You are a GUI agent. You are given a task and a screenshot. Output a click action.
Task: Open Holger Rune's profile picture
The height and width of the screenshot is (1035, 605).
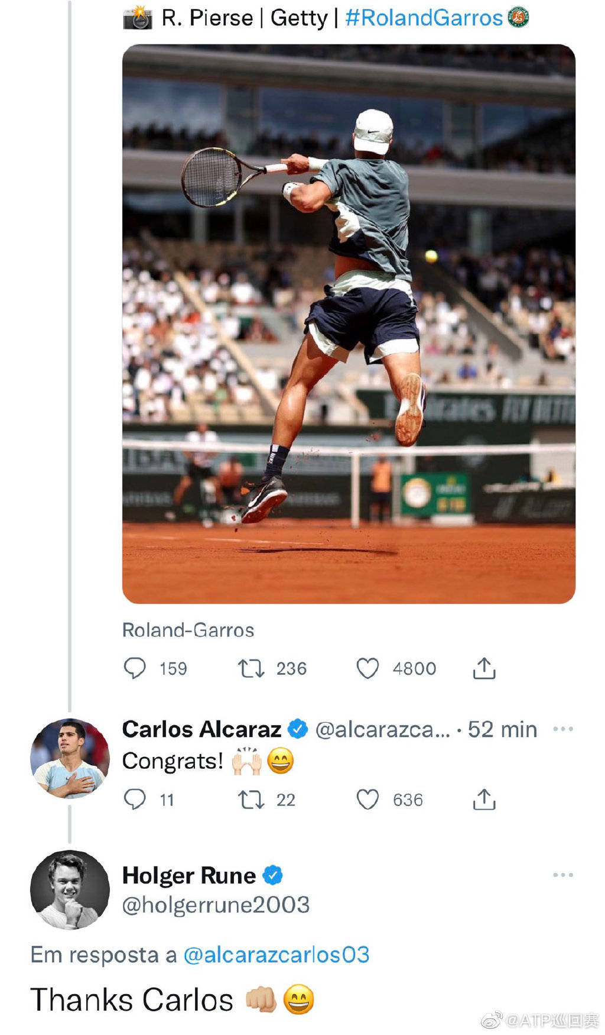click(70, 890)
